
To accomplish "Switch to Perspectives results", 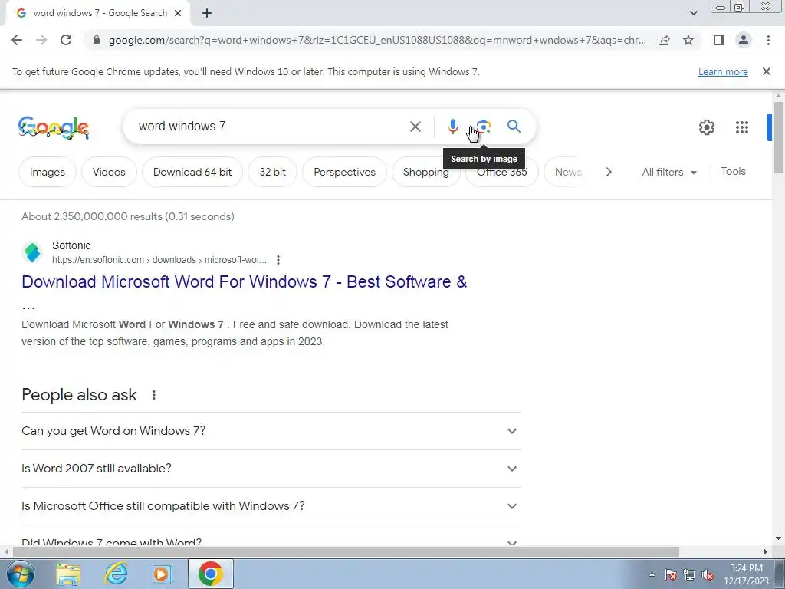I will (x=344, y=172).
